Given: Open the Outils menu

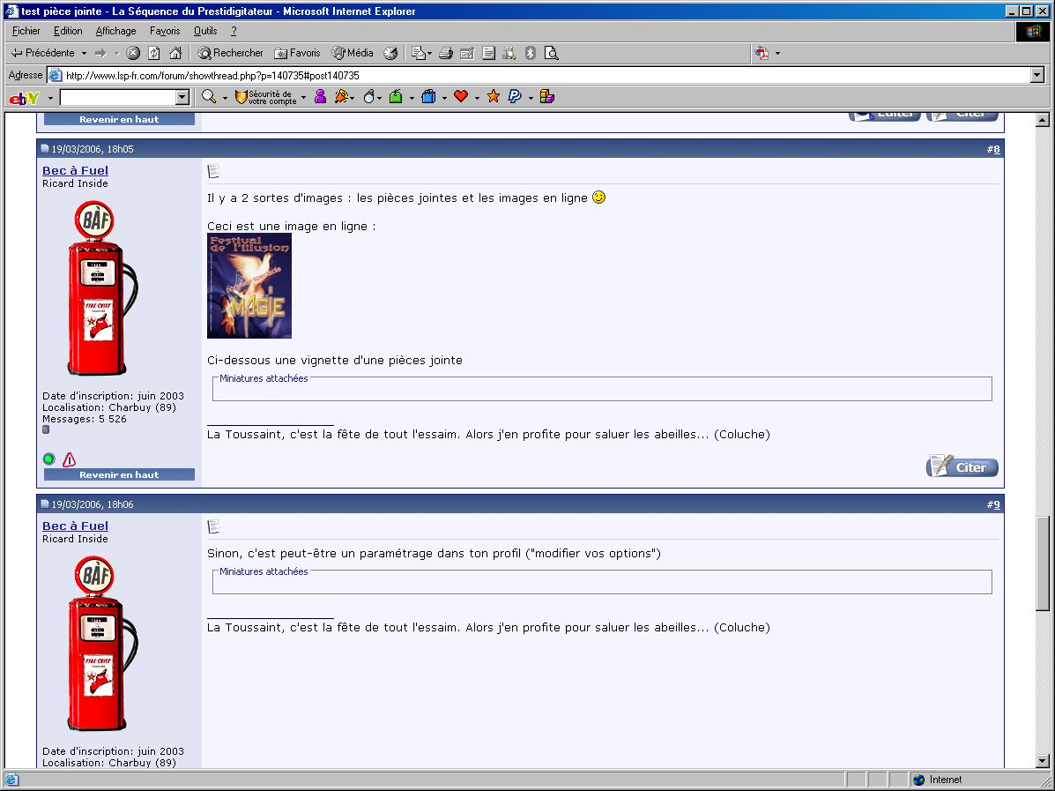Looking at the screenshot, I should [205, 31].
